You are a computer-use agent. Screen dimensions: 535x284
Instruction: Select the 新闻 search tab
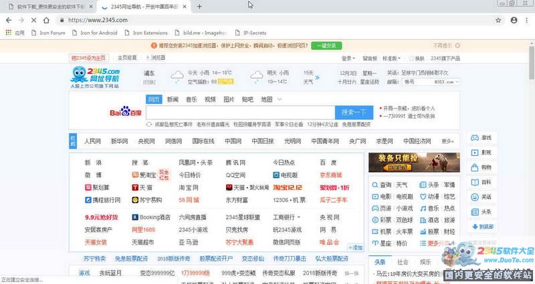pyautogui.click(x=173, y=99)
